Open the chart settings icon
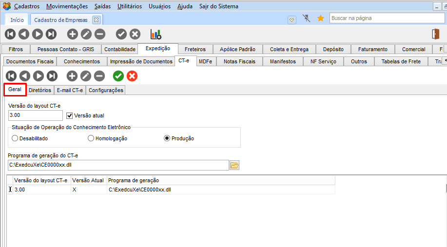447x247 pixels. (156, 35)
